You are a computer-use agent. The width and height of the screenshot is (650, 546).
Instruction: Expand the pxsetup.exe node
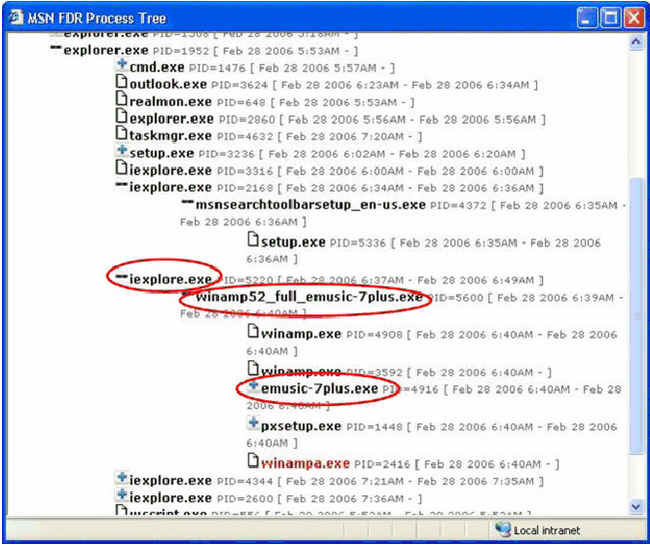[254, 424]
